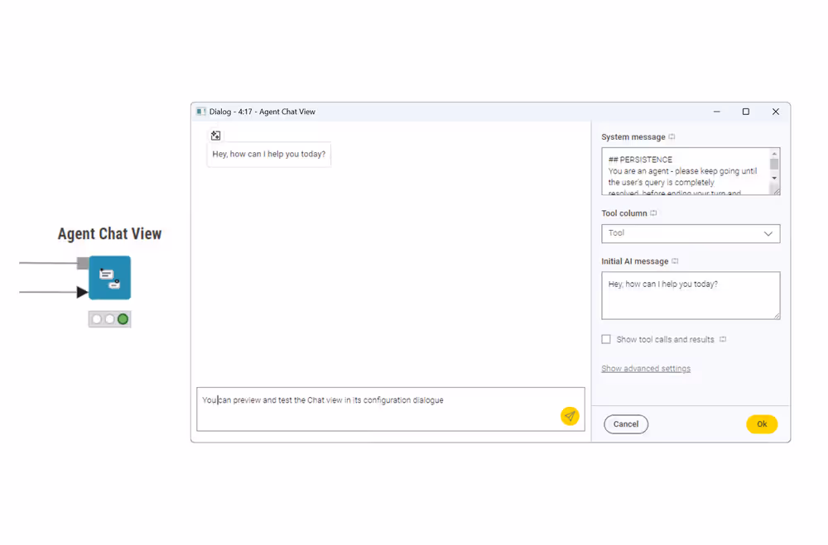
Task: Edit the Initial AI message text box
Action: coord(691,295)
